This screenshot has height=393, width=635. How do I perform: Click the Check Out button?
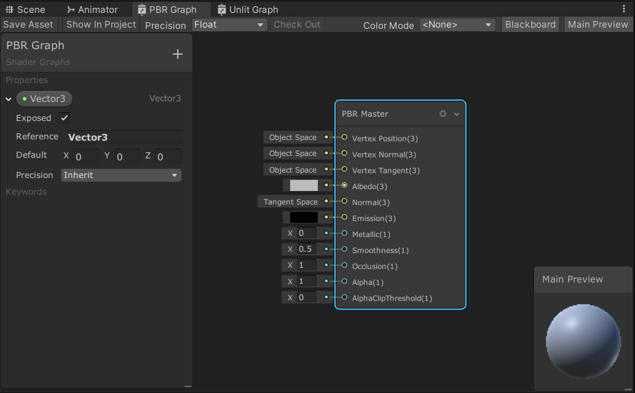[297, 25]
